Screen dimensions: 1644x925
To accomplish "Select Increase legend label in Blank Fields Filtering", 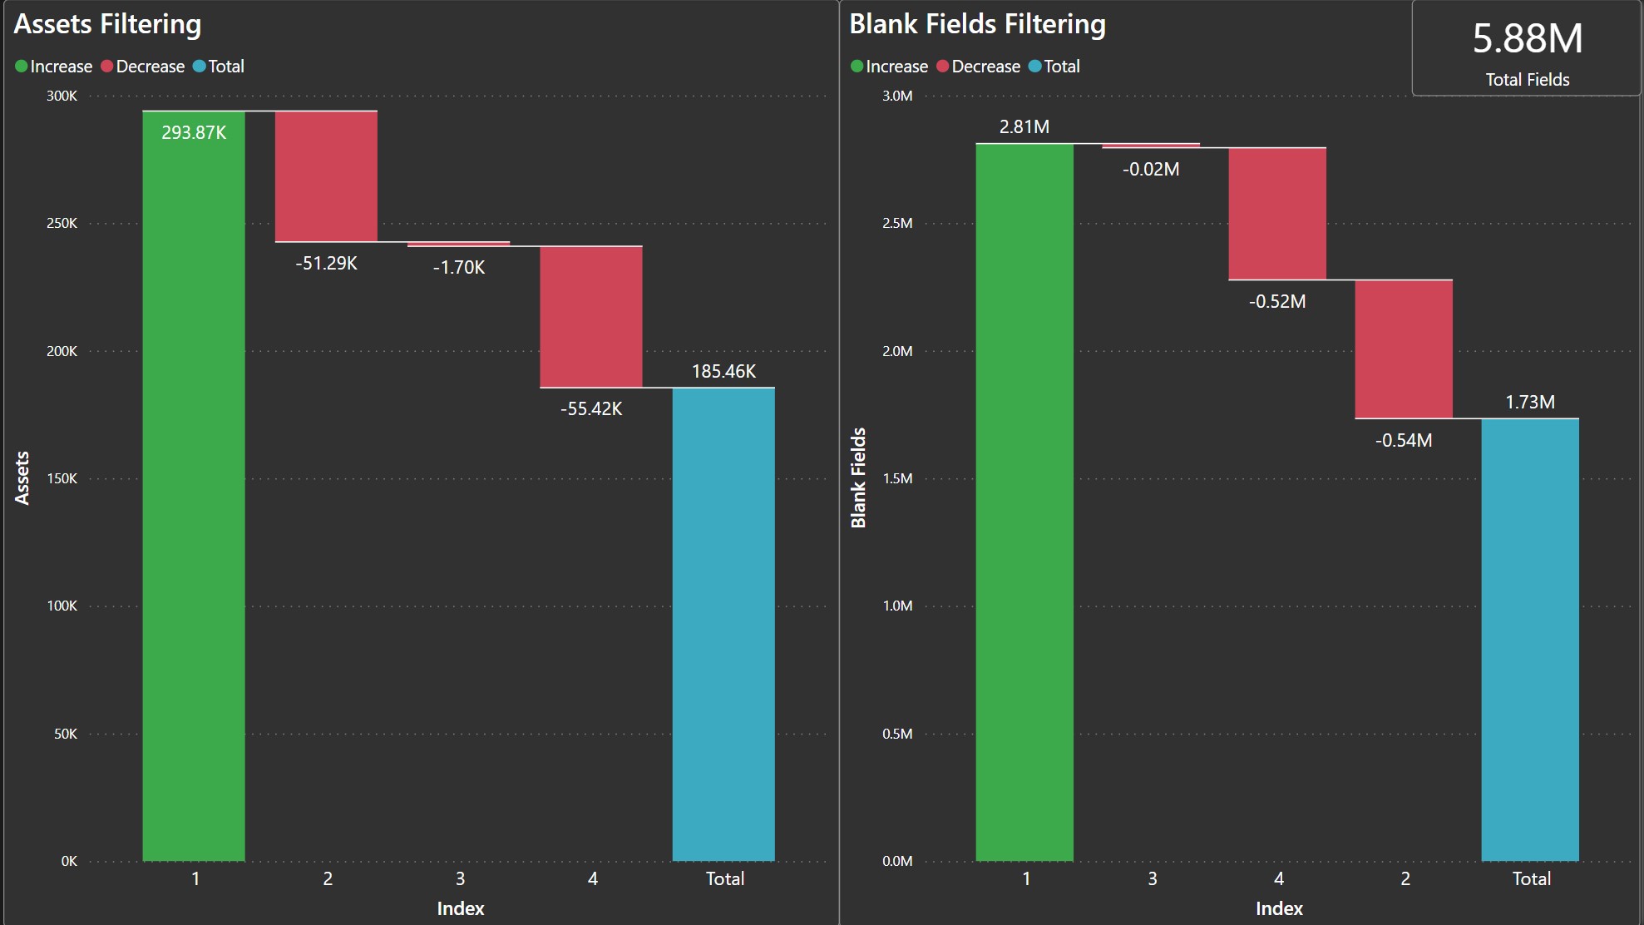I will [x=896, y=67].
